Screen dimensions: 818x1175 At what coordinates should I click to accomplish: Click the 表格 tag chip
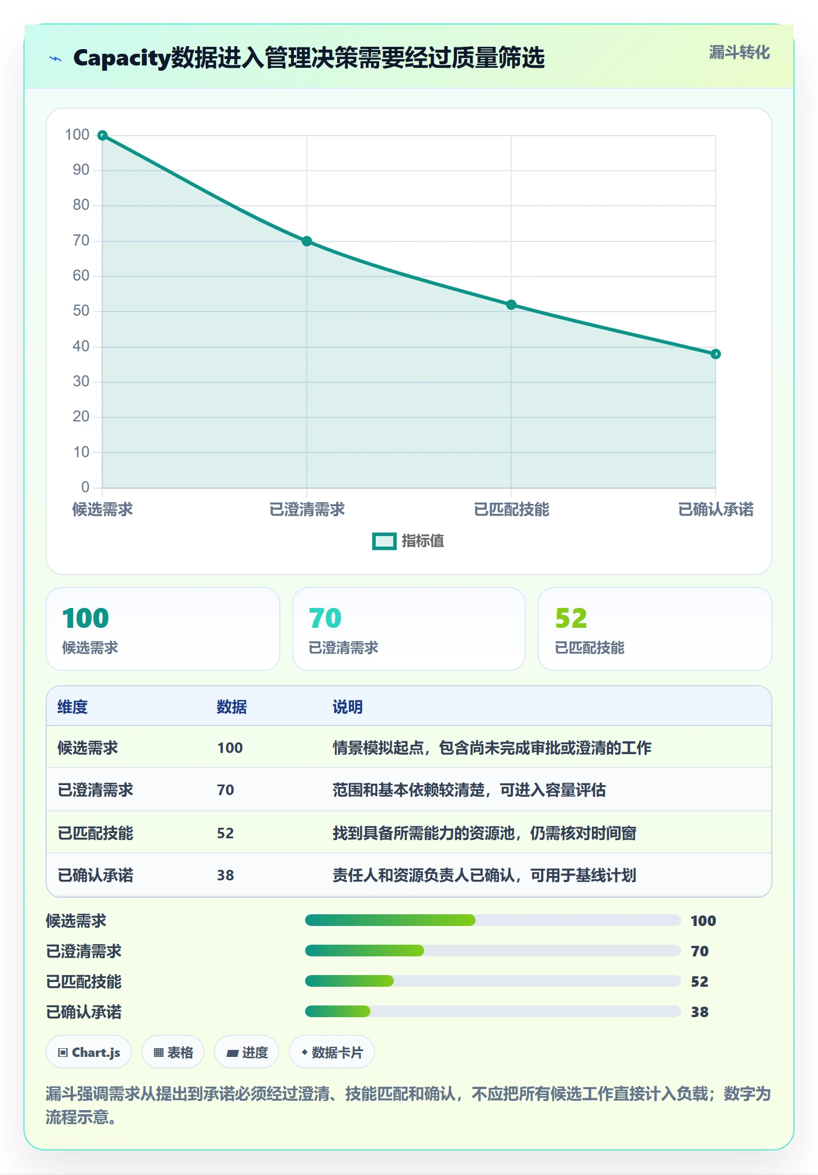173,1052
